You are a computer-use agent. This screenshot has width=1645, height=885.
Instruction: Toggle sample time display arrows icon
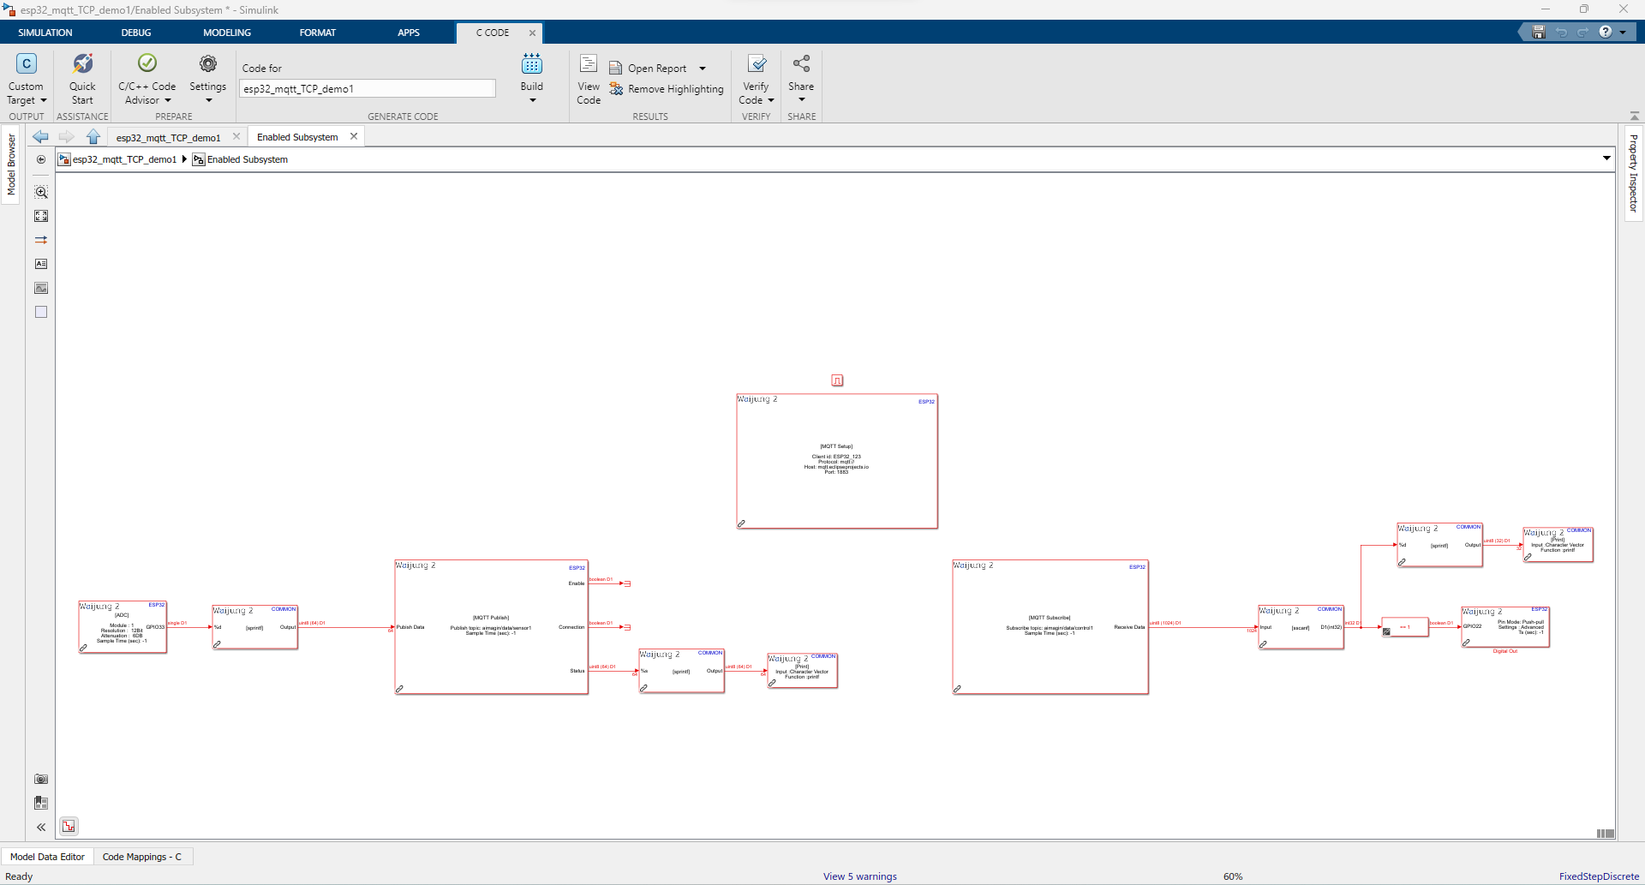tap(41, 240)
